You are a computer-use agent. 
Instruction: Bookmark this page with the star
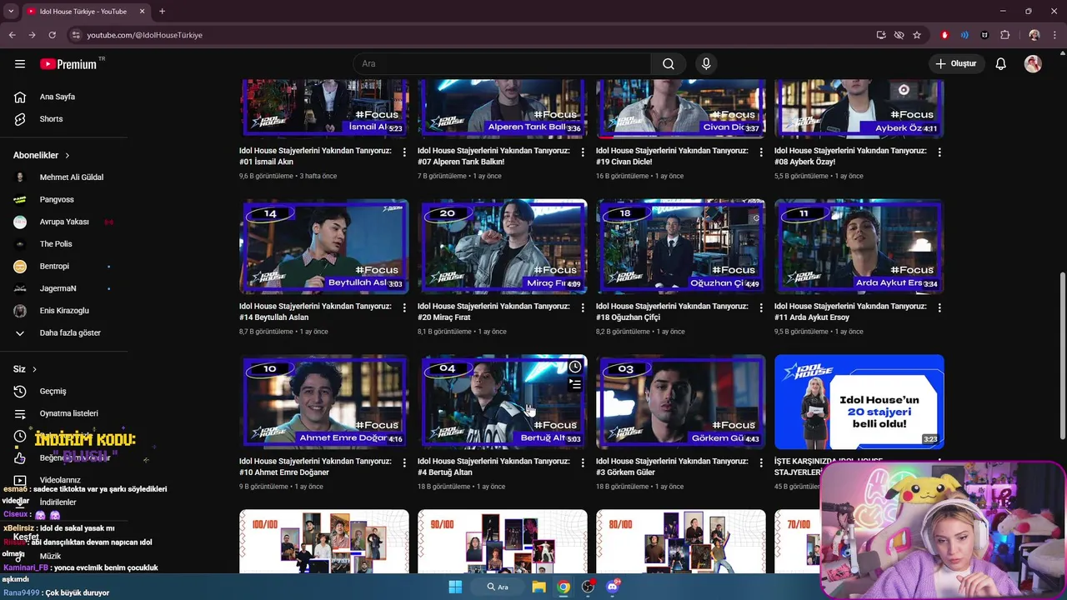coord(917,35)
